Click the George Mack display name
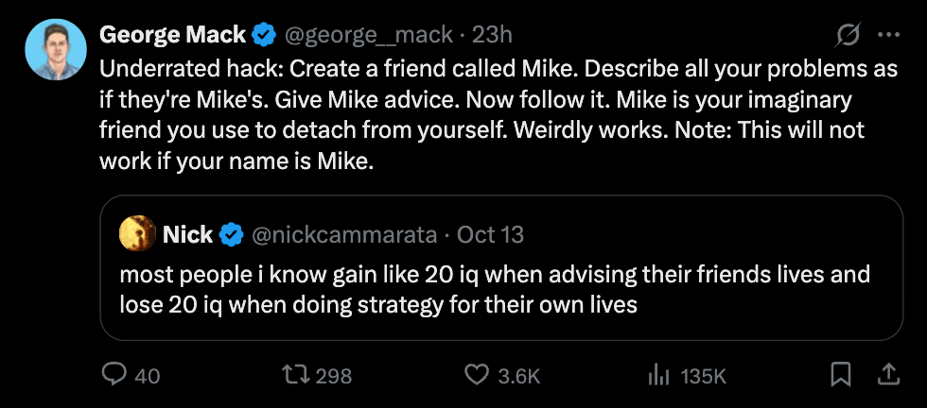The image size is (927, 408). point(172,36)
